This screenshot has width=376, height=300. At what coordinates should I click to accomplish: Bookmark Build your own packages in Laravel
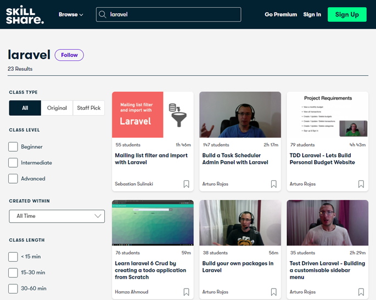(273, 292)
